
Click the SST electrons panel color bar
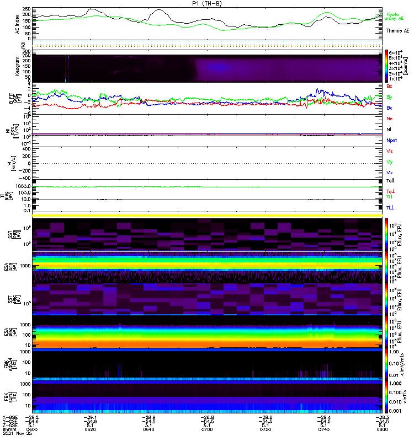pos(386,299)
